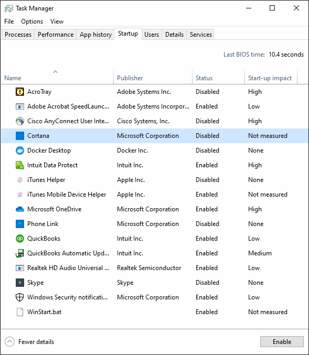Select the Adobe Acrobat SpeedLaunc... entry
The height and width of the screenshot is (355, 309).
[68, 106]
